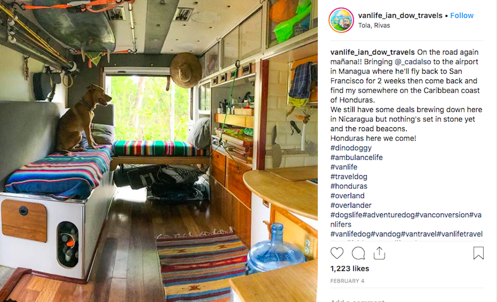The image size is (497, 302).
Task: Open Tola, Rivas location link
Action: click(x=374, y=25)
